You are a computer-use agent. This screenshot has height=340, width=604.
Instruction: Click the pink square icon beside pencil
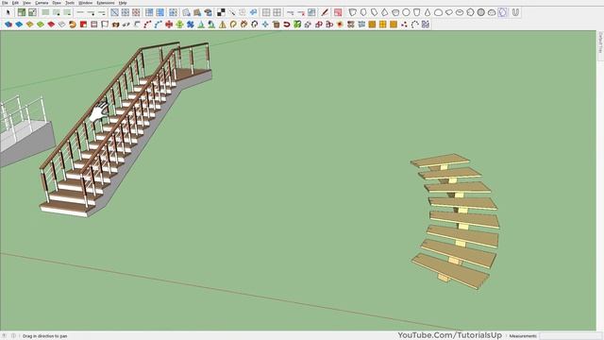tap(338, 12)
